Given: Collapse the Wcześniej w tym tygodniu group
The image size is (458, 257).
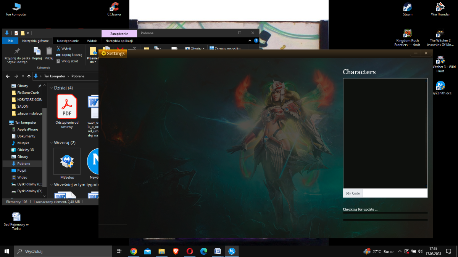Looking at the screenshot, I should (51, 185).
